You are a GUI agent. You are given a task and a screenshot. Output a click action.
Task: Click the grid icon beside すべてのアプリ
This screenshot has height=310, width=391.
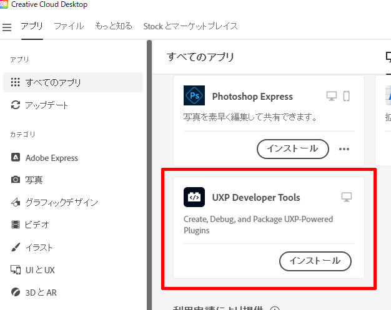(x=16, y=82)
